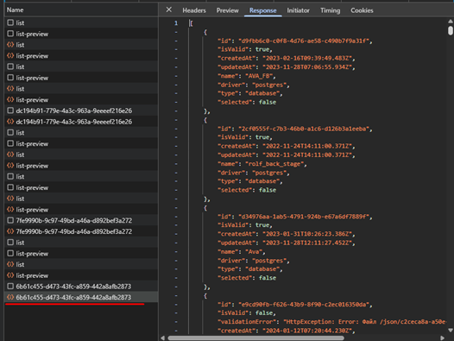454x341 pixels.
Task: Click the document icon beside dc194b91 request
Action: coord(10,111)
